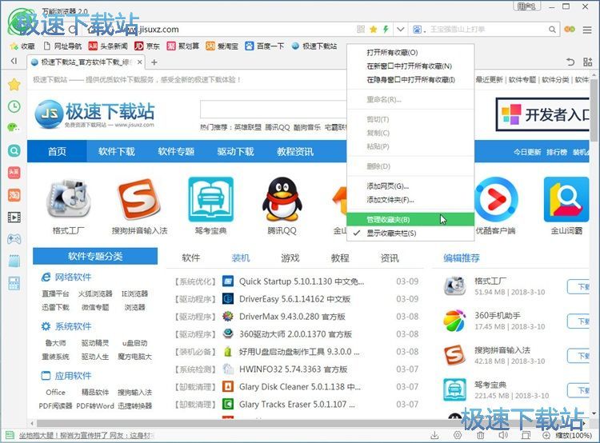Choose 在新窗口中打开所有收藏(N)
This screenshot has width=600, height=443.
click(x=410, y=66)
